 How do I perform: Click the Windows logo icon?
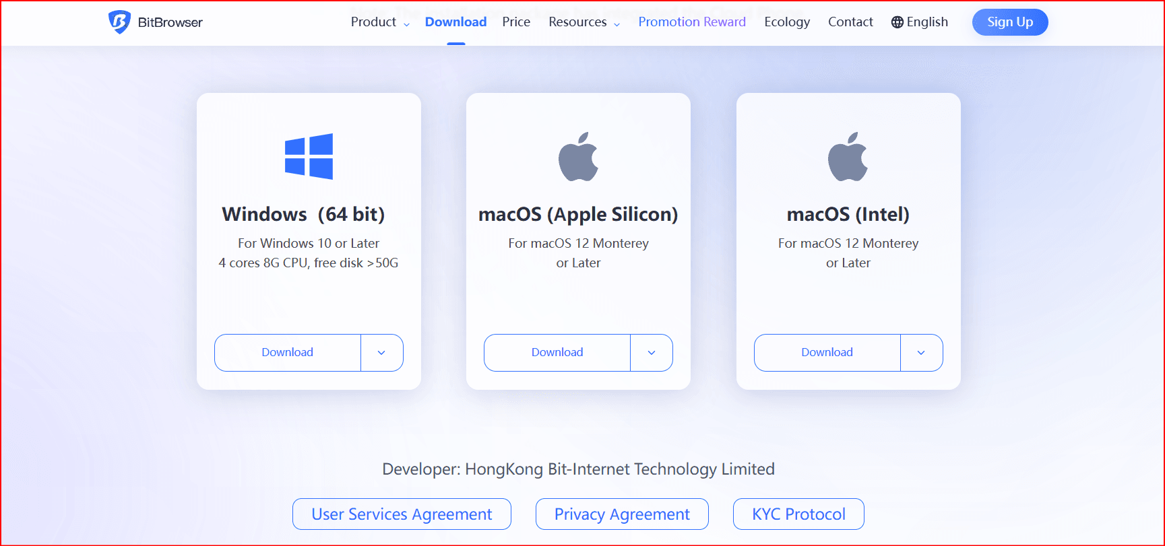tap(309, 156)
